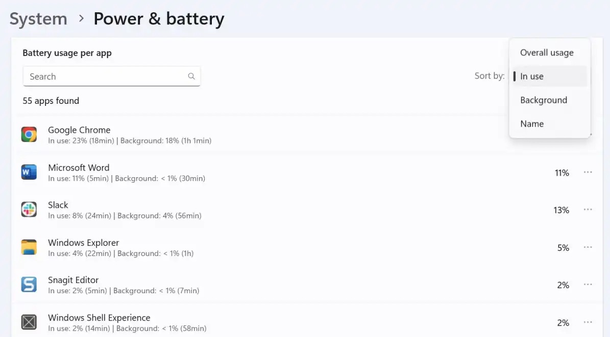This screenshot has height=337, width=610.
Task: Click the Power & battery heading
Action: coord(159,18)
